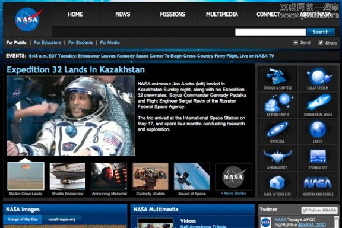This screenshot has height=228, width=342.
Task: Click the Videos heading in Multimedia
Action: [x=188, y=221]
